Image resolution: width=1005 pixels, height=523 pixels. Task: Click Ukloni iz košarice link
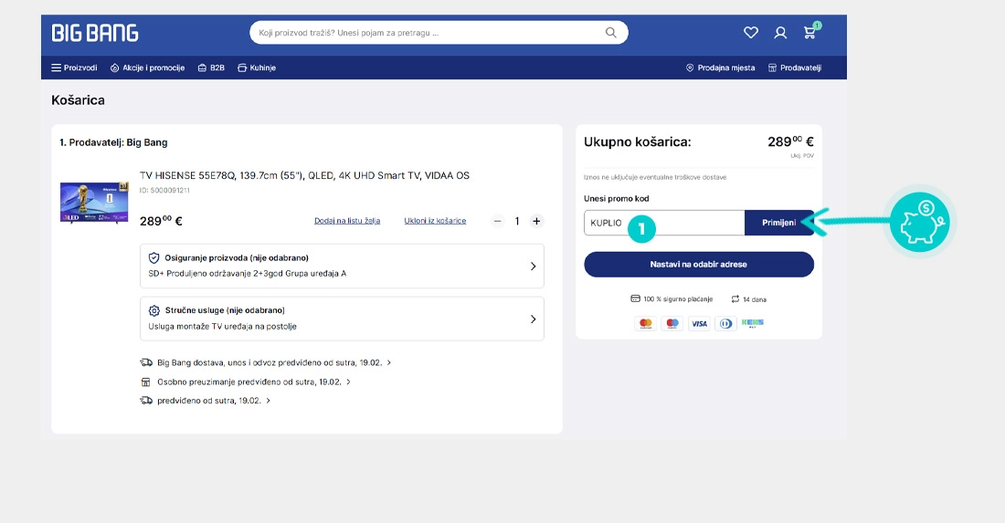435,221
